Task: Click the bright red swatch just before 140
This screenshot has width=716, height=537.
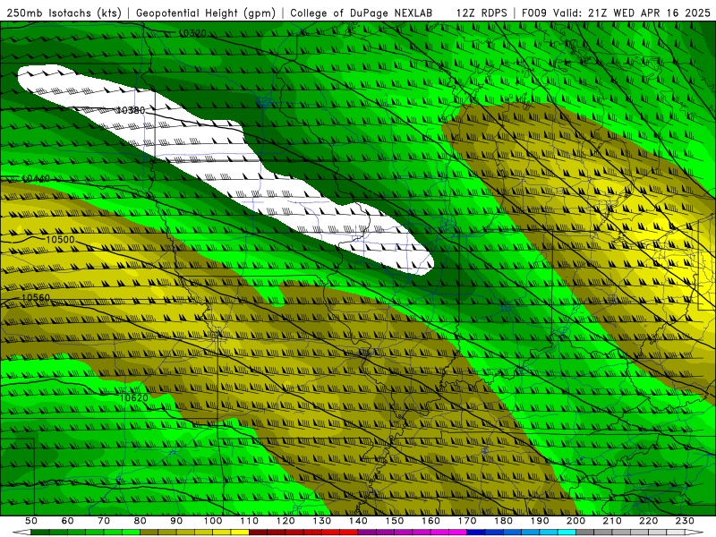Action: click(x=349, y=533)
